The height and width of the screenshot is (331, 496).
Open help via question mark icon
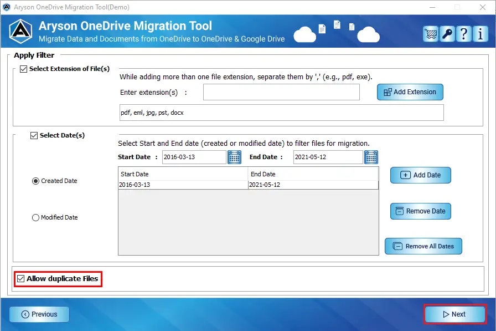click(x=464, y=34)
